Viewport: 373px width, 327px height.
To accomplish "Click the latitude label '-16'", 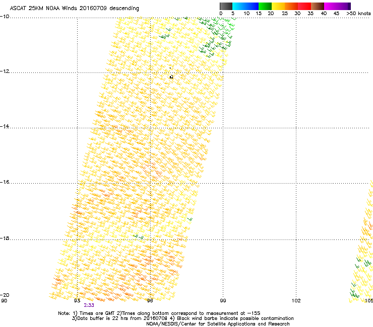I will (5, 182).
